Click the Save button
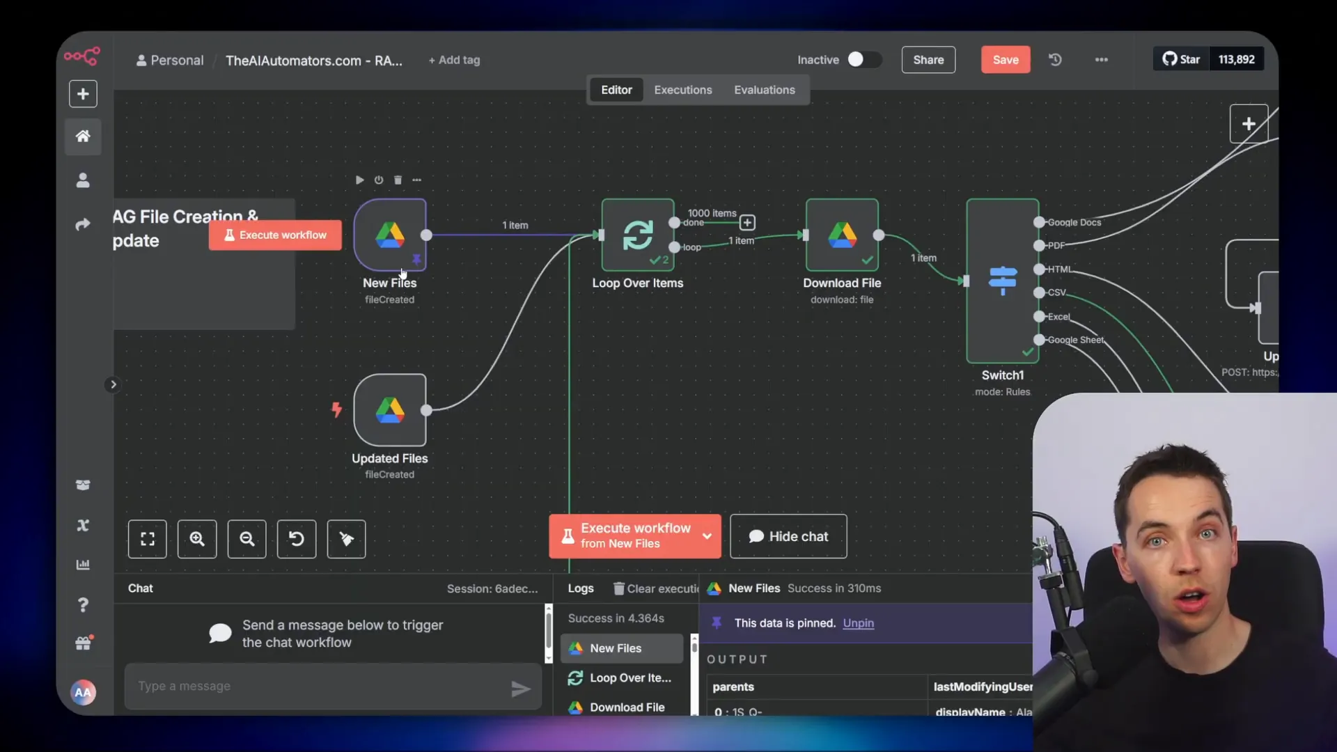1337x752 pixels. click(x=1006, y=60)
